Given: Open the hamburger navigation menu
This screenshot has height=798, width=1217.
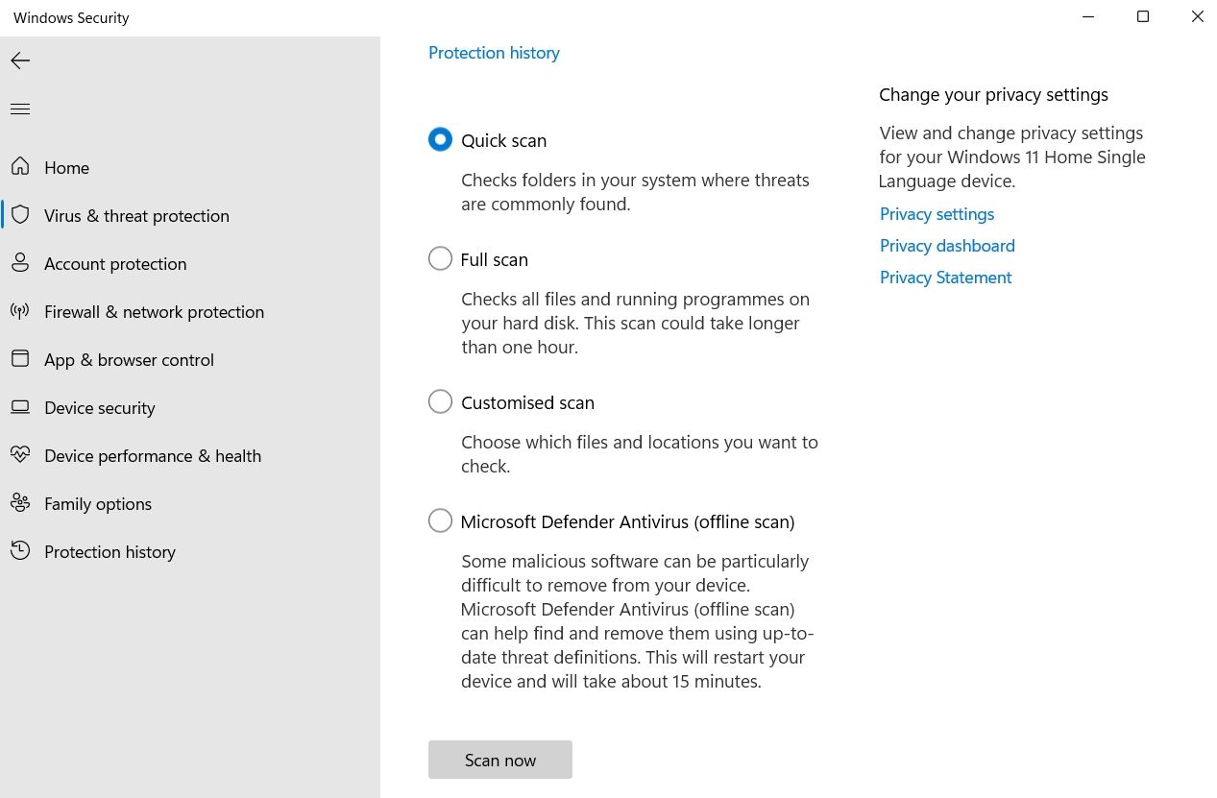Looking at the screenshot, I should point(20,109).
